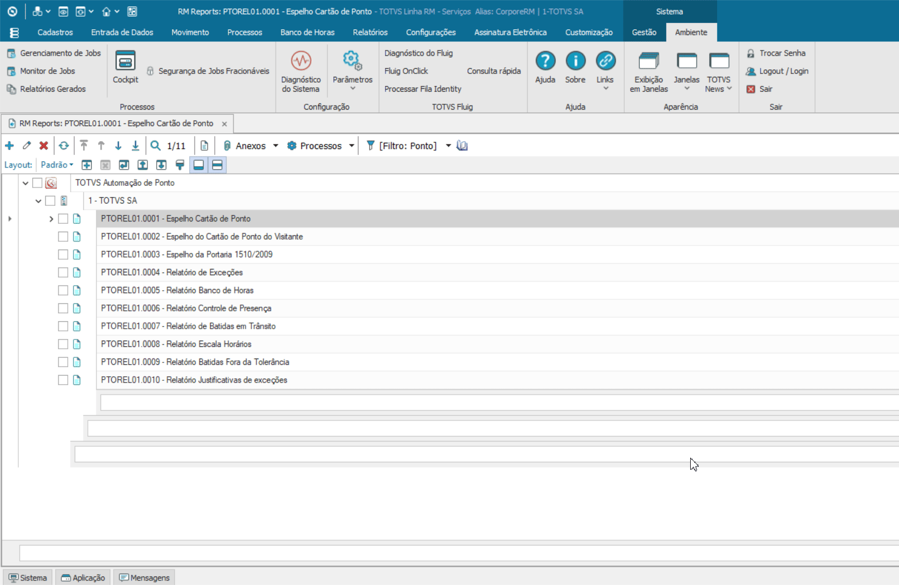Screen dimensions: 899x585
Task: Open Monitor de Jobs
Action: (41, 71)
